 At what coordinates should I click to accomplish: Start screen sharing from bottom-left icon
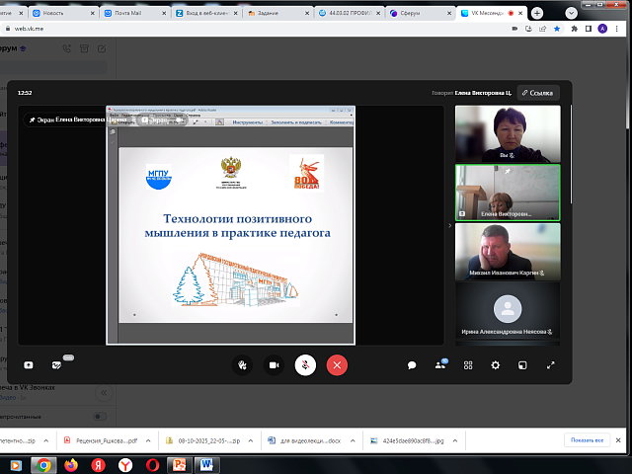pyautogui.click(x=28, y=364)
